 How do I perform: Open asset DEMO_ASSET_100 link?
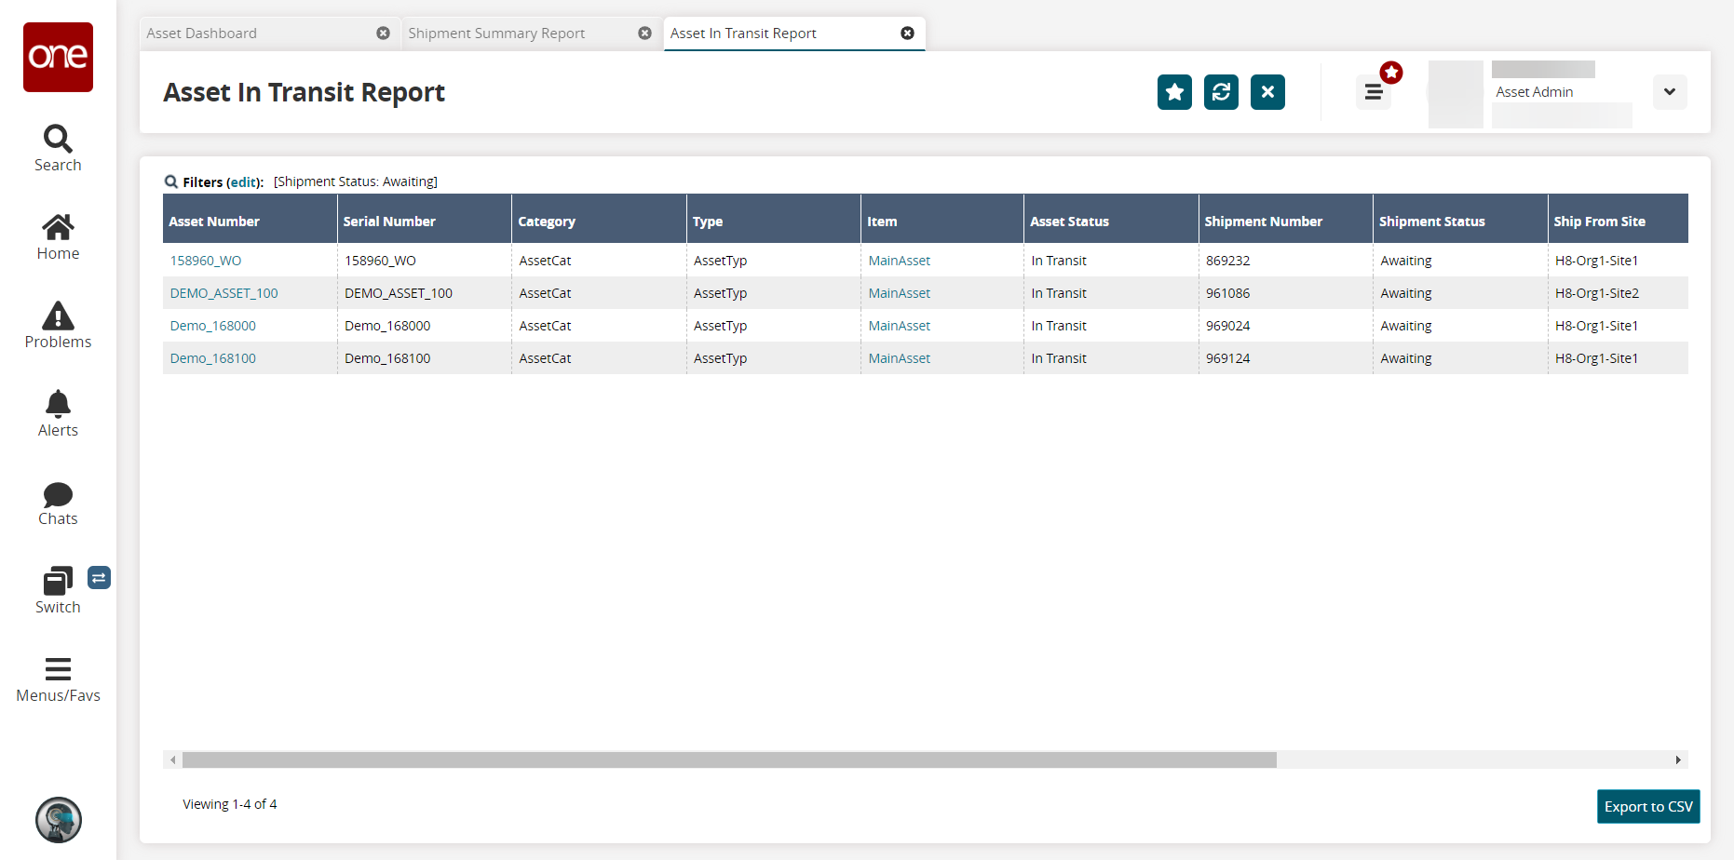pyautogui.click(x=224, y=293)
